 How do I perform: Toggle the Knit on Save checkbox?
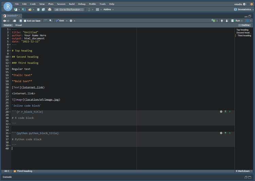tap(25, 21)
